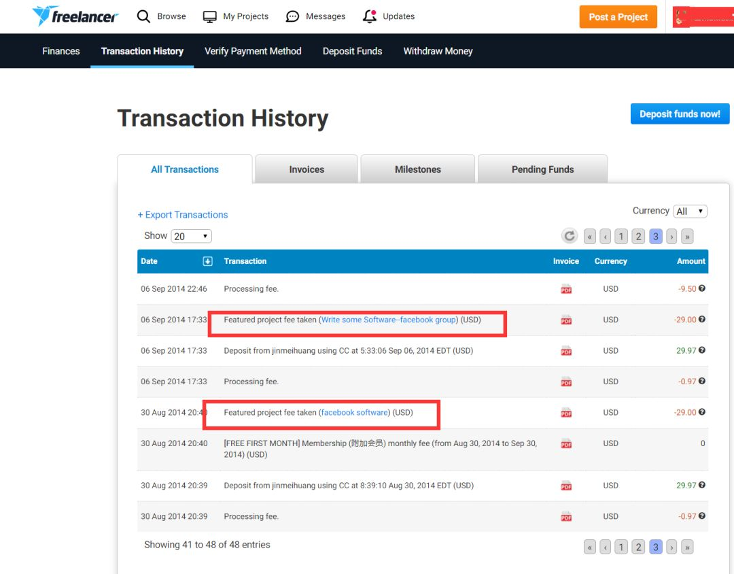This screenshot has height=574, width=734.
Task: Sort by the Currency column header
Action: [610, 261]
